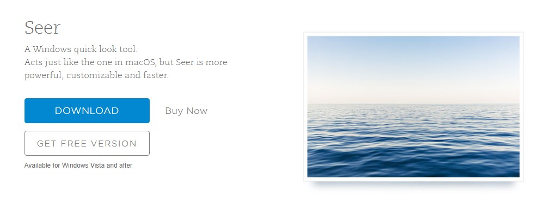558x223 pixels.
Task: Open the Buy Now link
Action: [186, 111]
